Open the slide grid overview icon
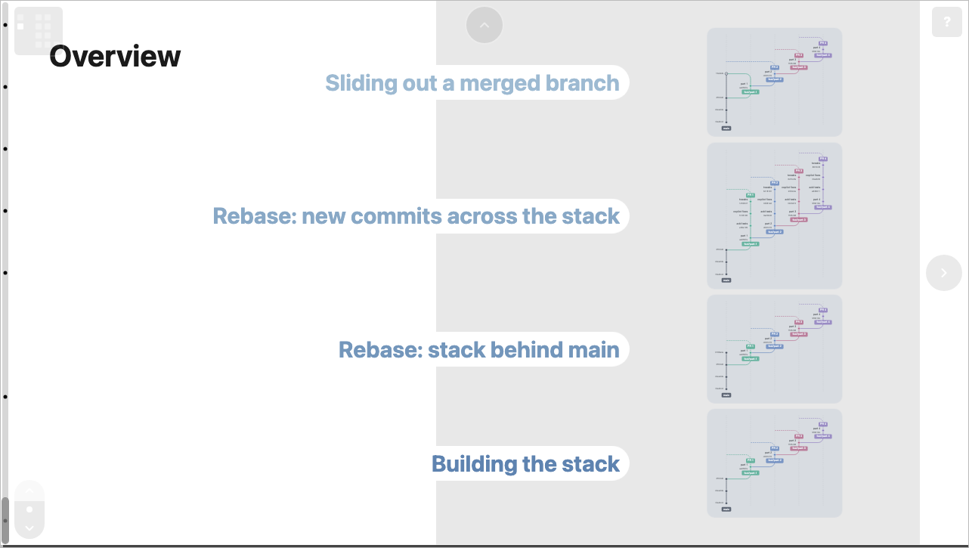The height and width of the screenshot is (548, 969). click(39, 31)
